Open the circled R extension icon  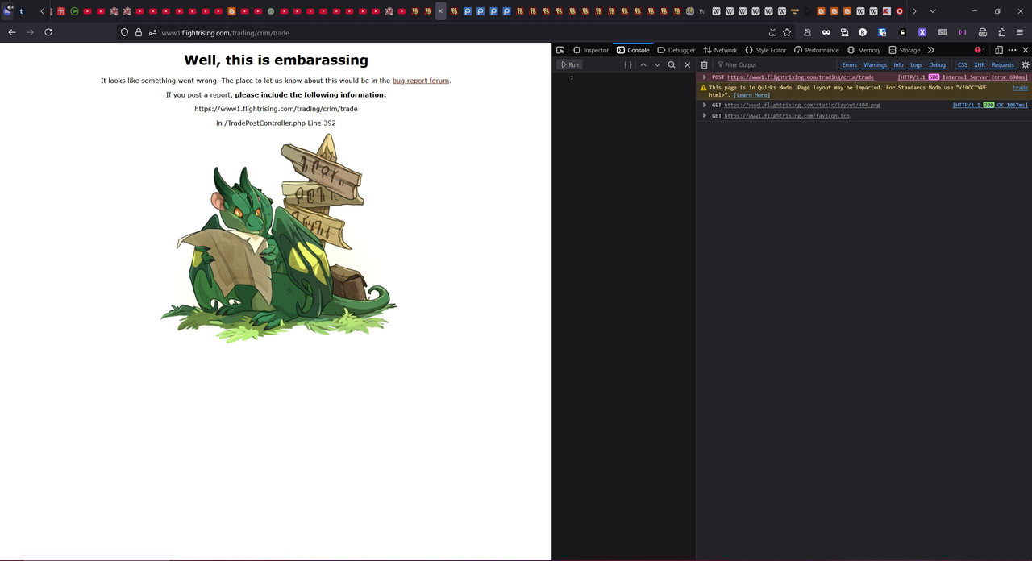(863, 32)
